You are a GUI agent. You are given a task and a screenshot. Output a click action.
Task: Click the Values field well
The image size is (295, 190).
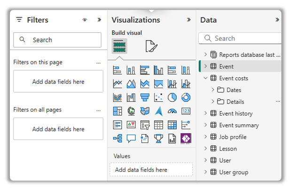[x=151, y=169]
